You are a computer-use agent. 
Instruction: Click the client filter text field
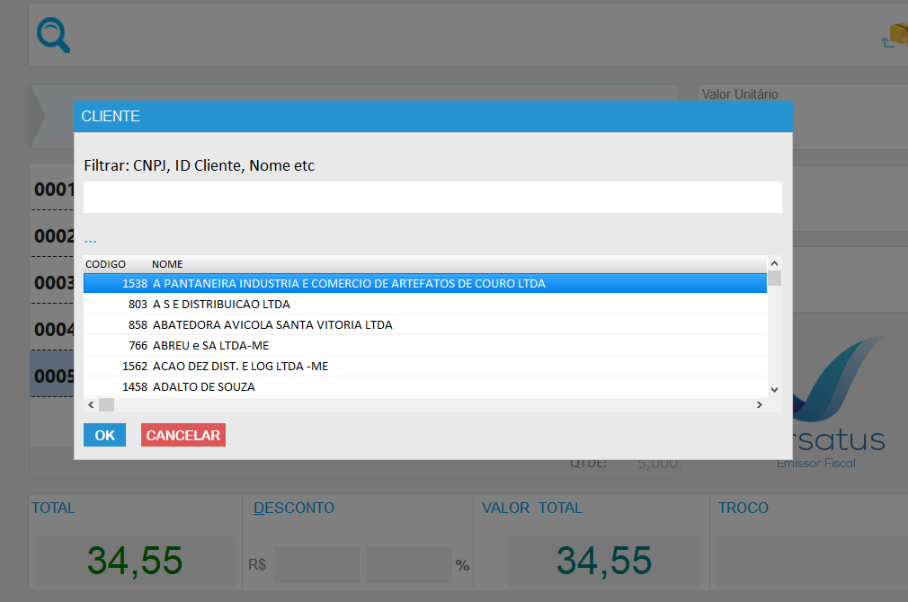432,197
